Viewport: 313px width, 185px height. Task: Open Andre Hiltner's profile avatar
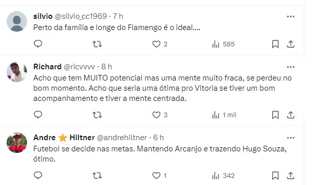(17, 143)
